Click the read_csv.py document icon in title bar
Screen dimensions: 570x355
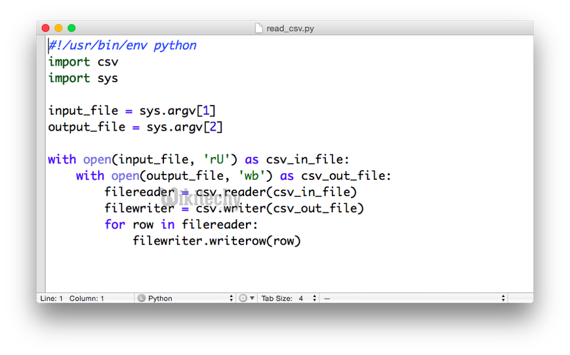point(259,28)
